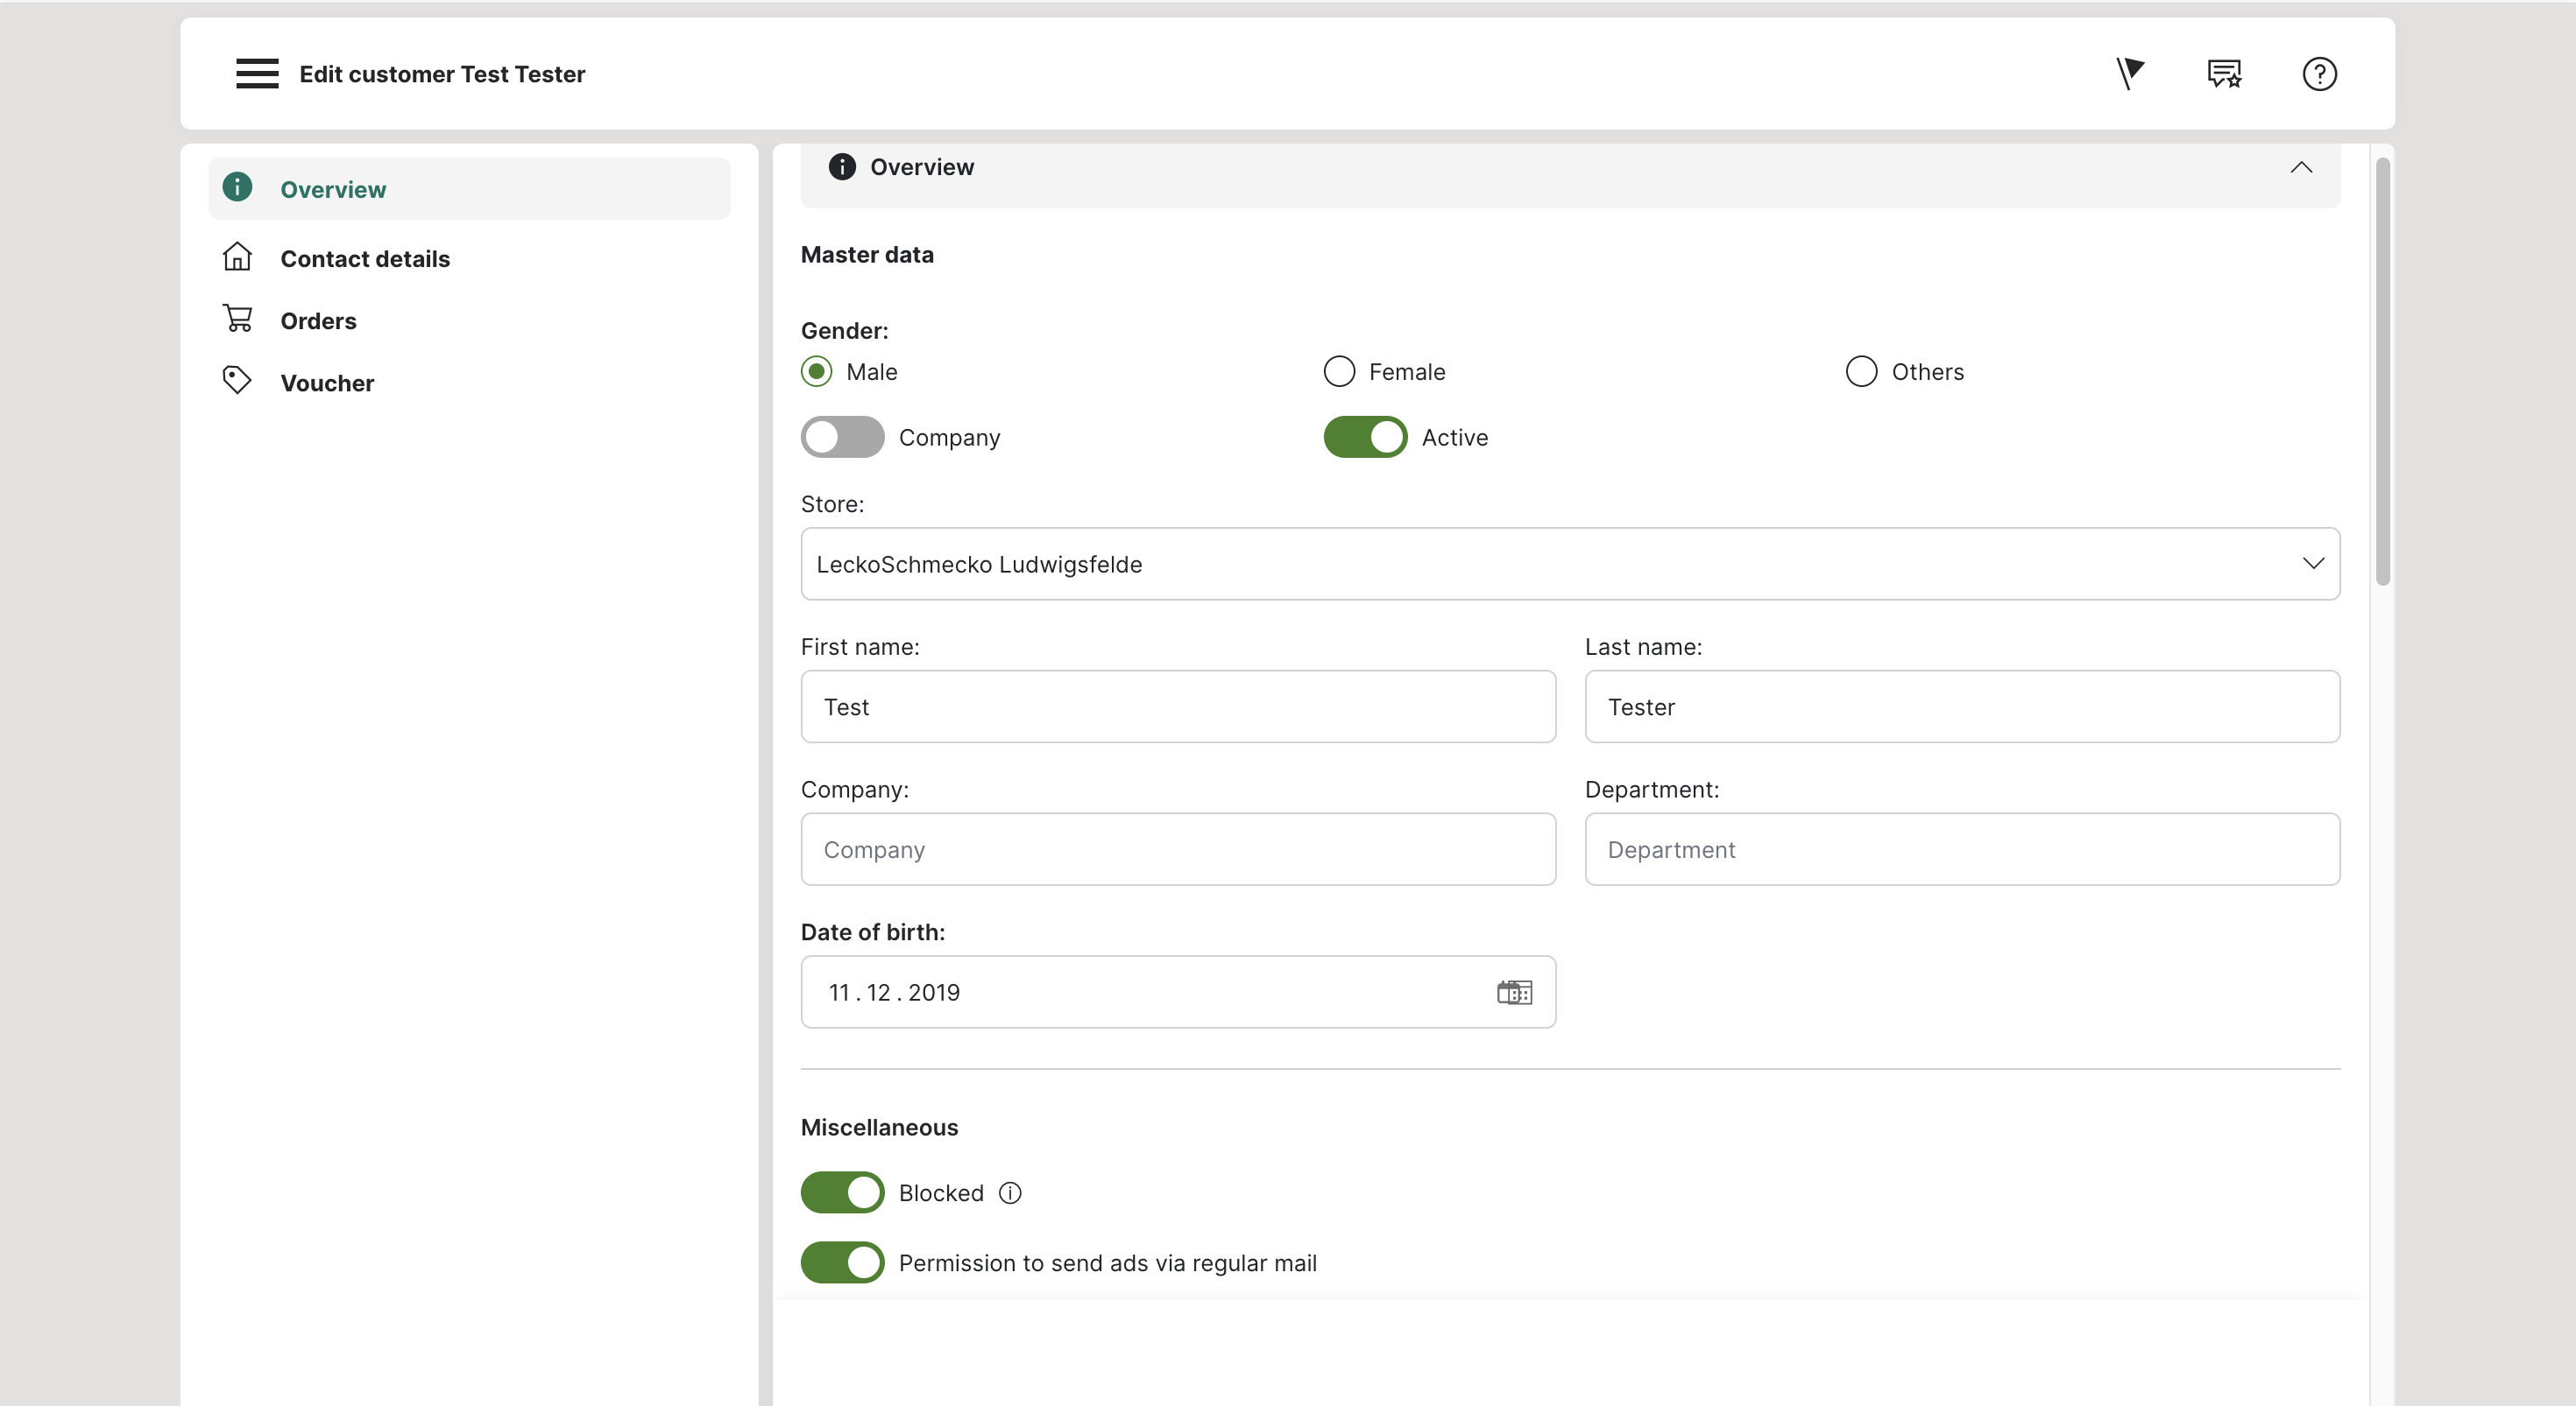This screenshot has width=2576, height=1406.
Task: Click the Blocked info icon
Action: click(x=1010, y=1193)
